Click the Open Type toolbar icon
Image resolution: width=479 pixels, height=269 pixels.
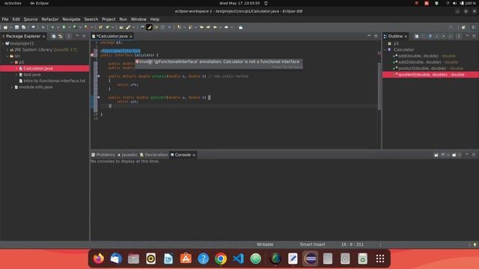pos(121,28)
